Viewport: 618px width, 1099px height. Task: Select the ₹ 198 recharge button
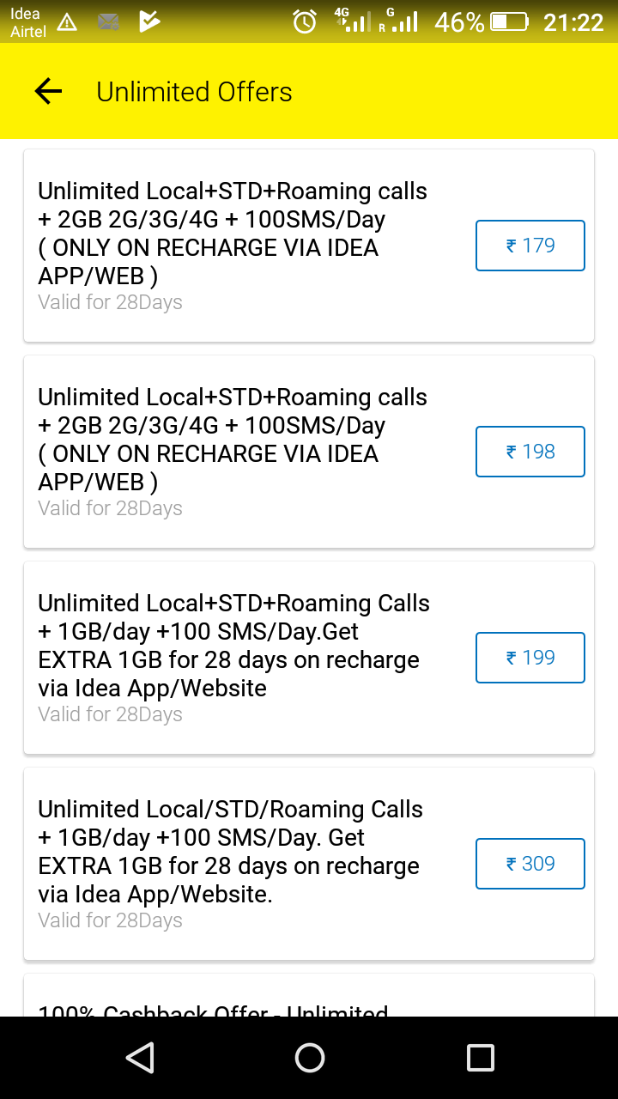(530, 452)
